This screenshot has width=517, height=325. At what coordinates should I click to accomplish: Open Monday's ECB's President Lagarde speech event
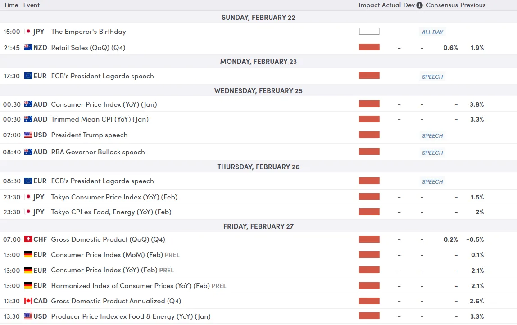tap(102, 76)
